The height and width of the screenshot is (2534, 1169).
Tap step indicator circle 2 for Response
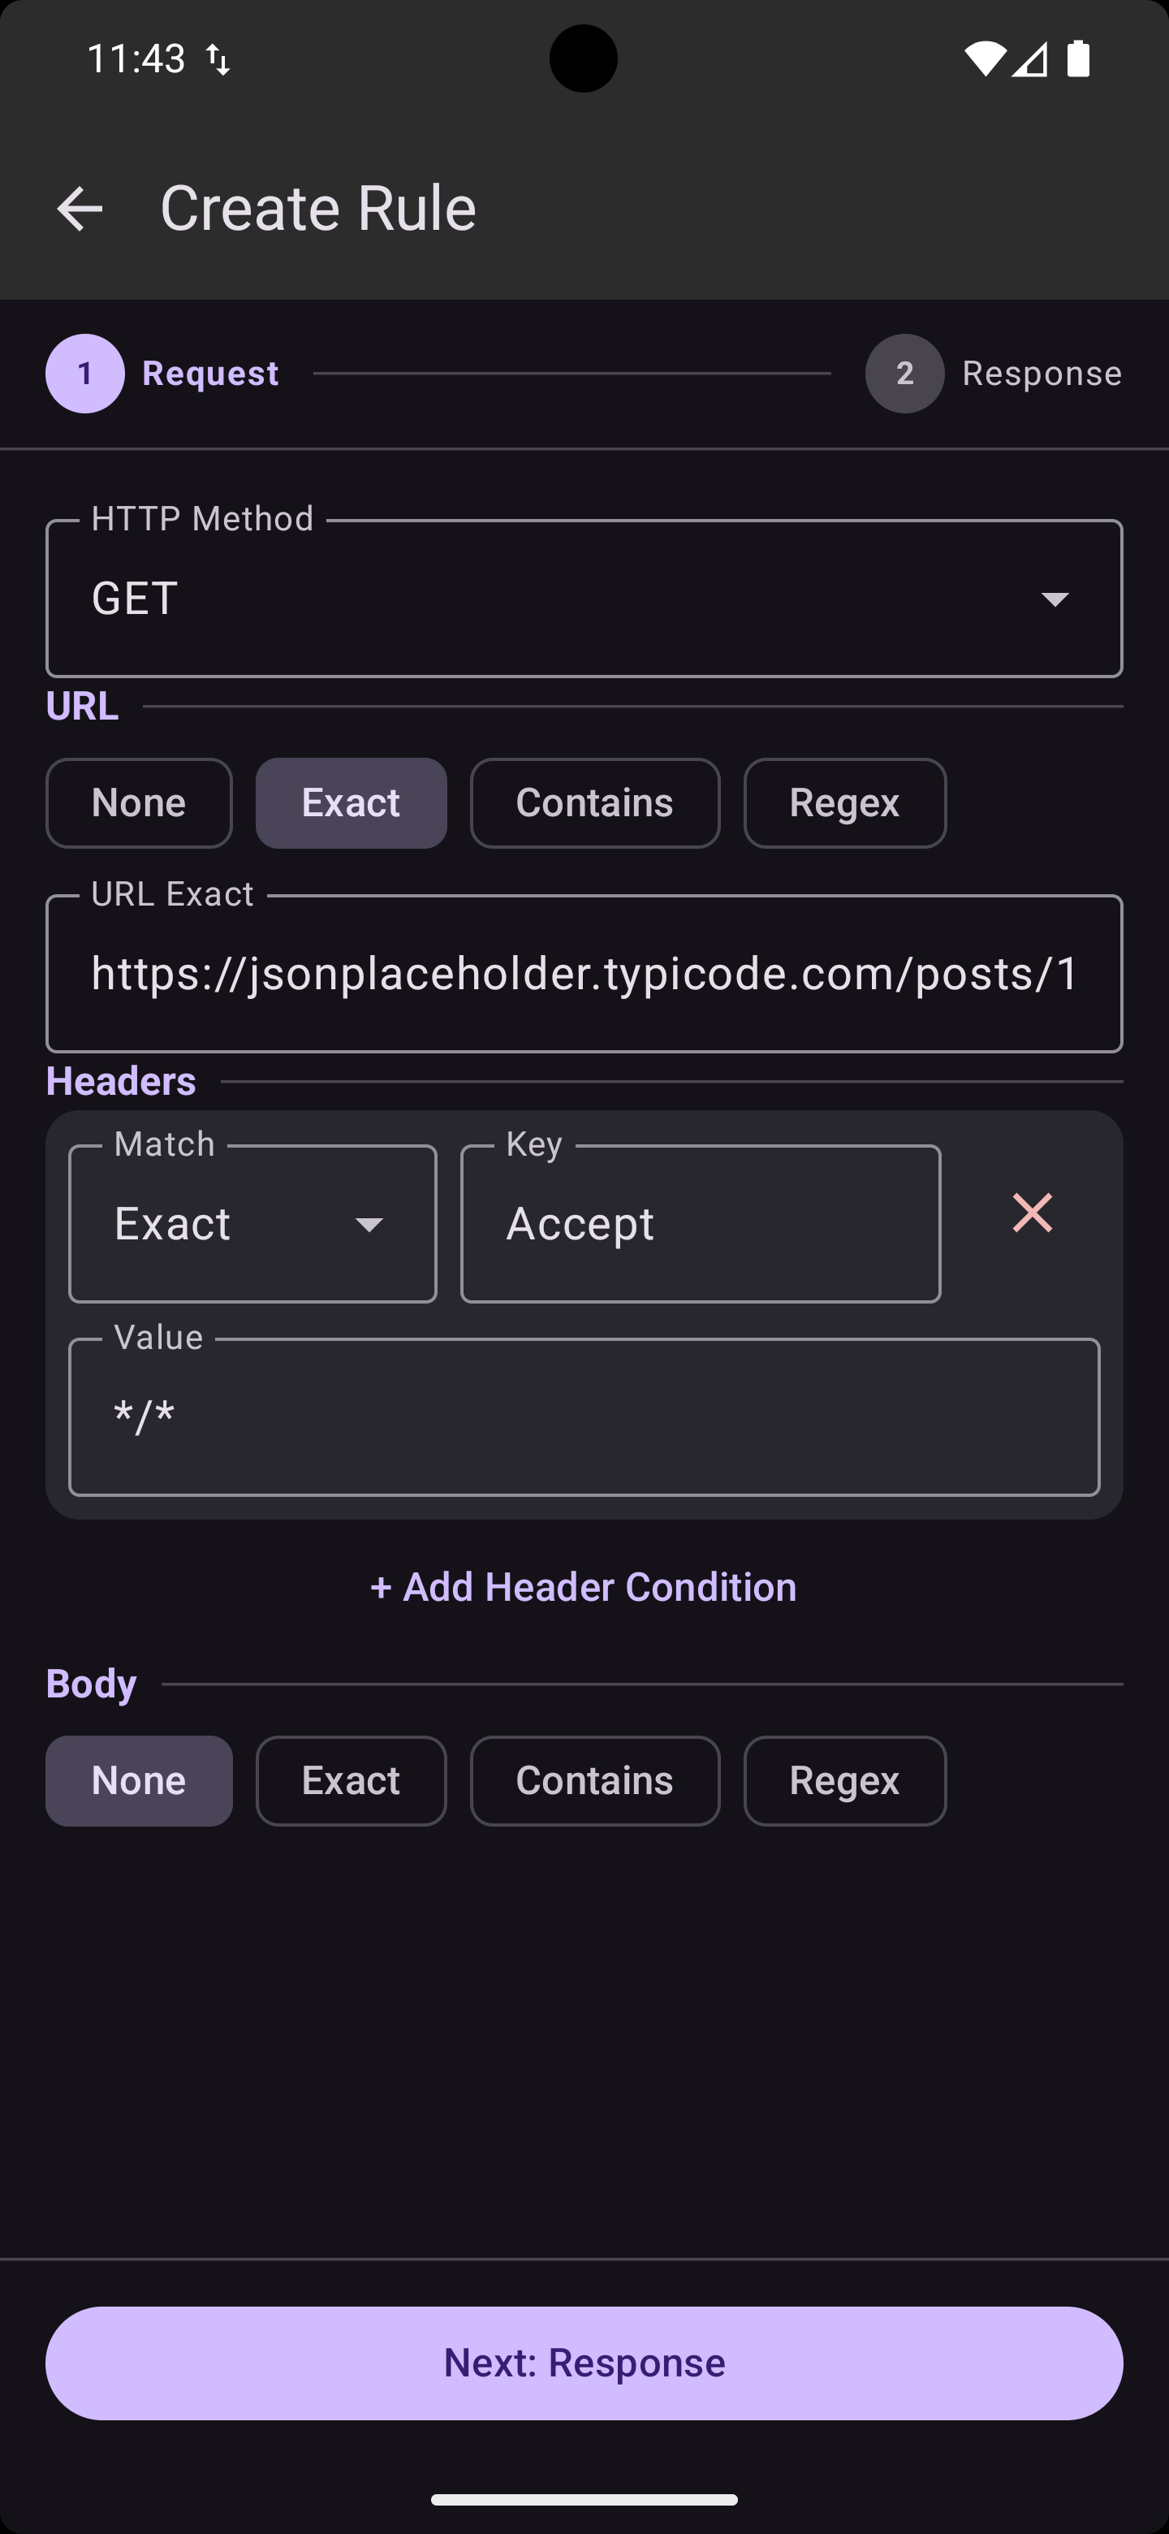[904, 373]
